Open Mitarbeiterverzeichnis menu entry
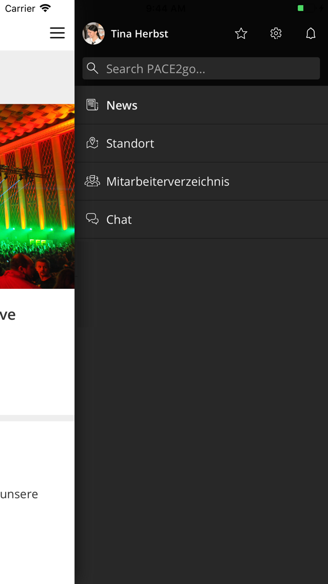 tap(201, 181)
